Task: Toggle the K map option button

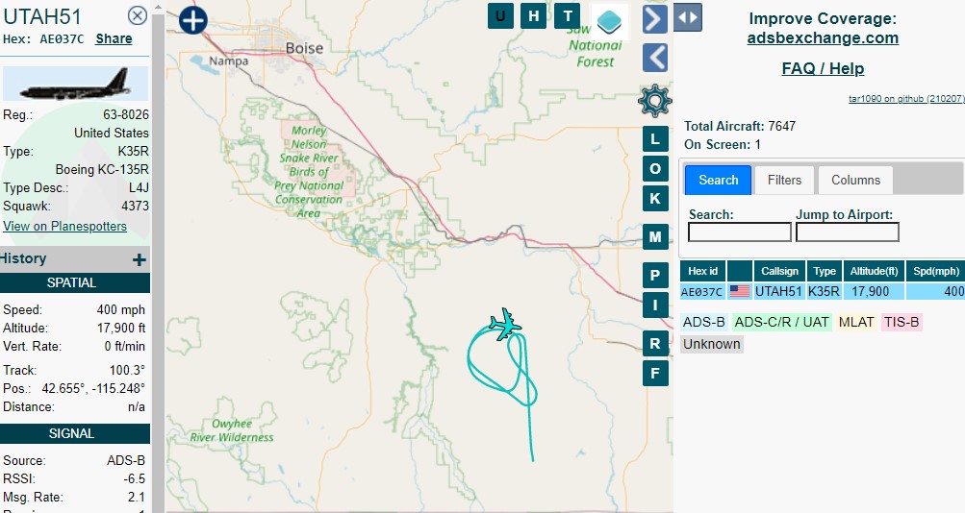Action: click(x=655, y=199)
